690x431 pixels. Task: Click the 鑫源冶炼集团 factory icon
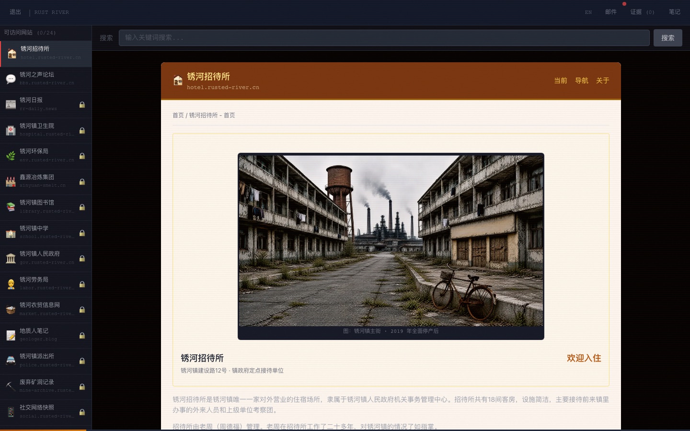[11, 181]
